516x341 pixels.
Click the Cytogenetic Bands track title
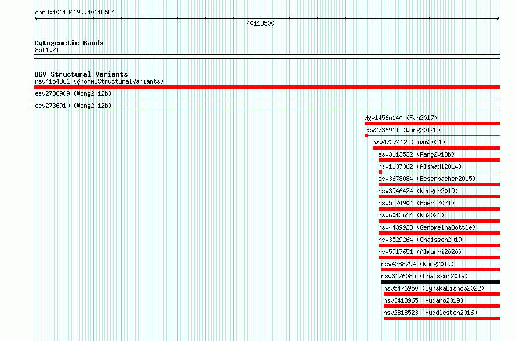pyautogui.click(x=69, y=43)
